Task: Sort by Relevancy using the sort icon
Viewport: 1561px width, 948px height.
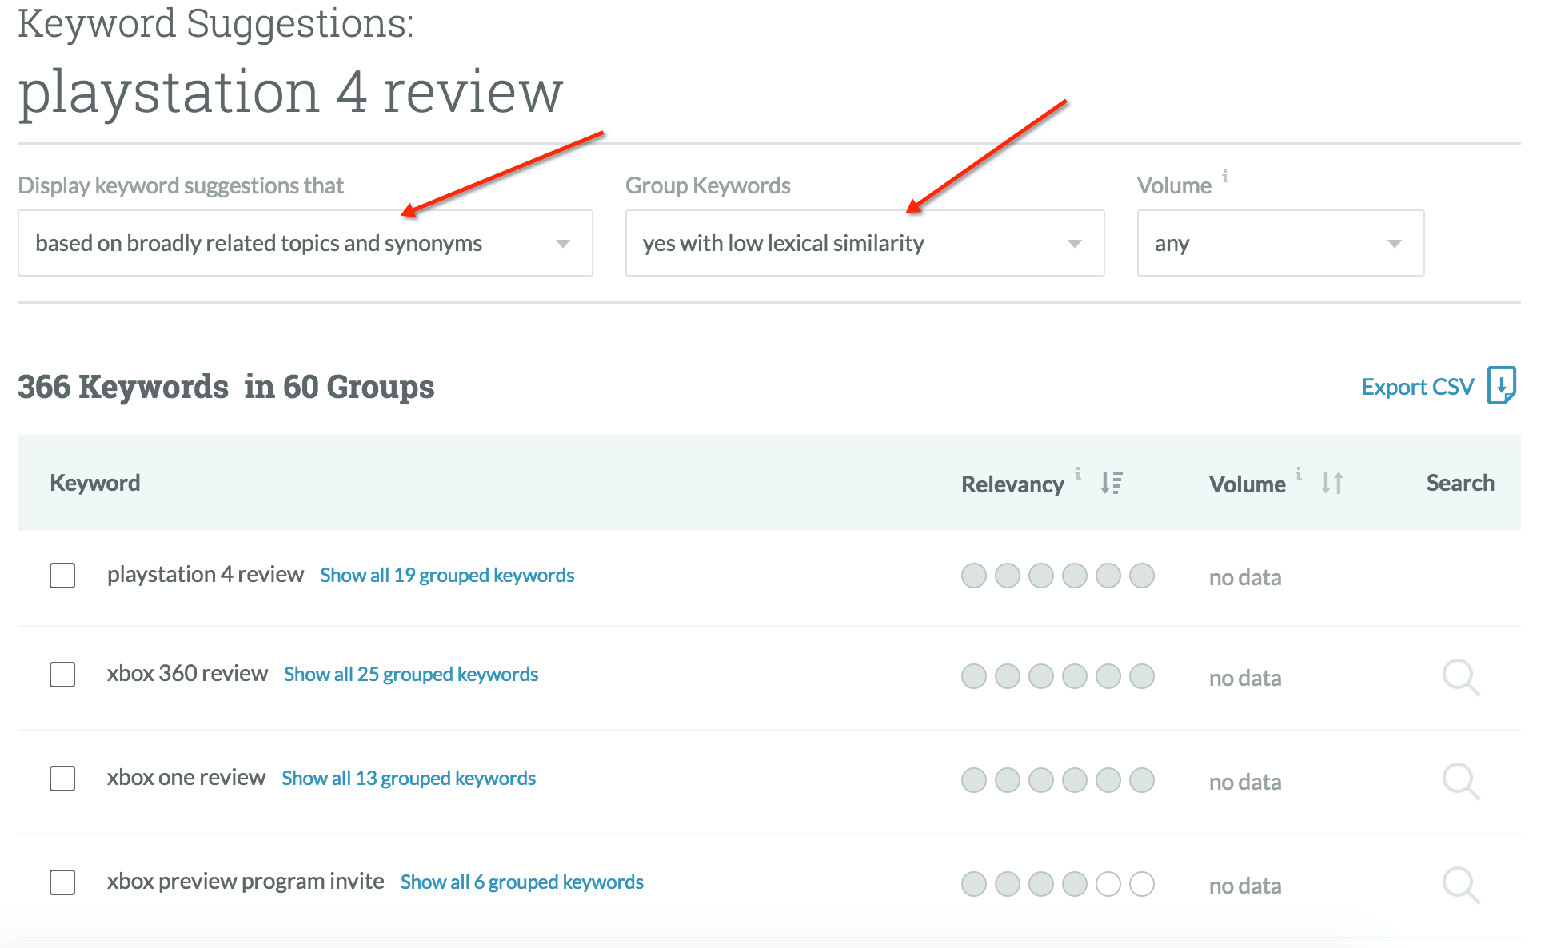Action: 1111,483
